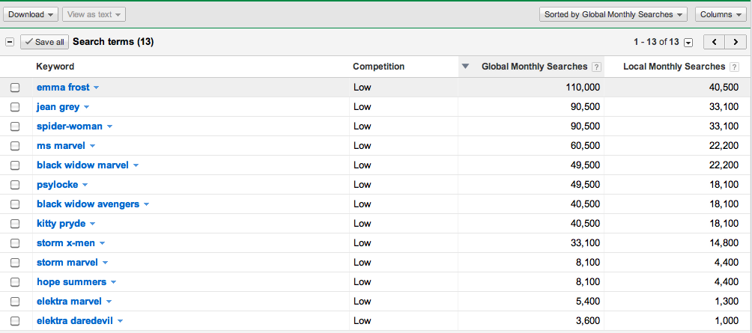Click sort arrow beside Global Monthly Searches
The height and width of the screenshot is (333, 752).
pyautogui.click(x=464, y=67)
